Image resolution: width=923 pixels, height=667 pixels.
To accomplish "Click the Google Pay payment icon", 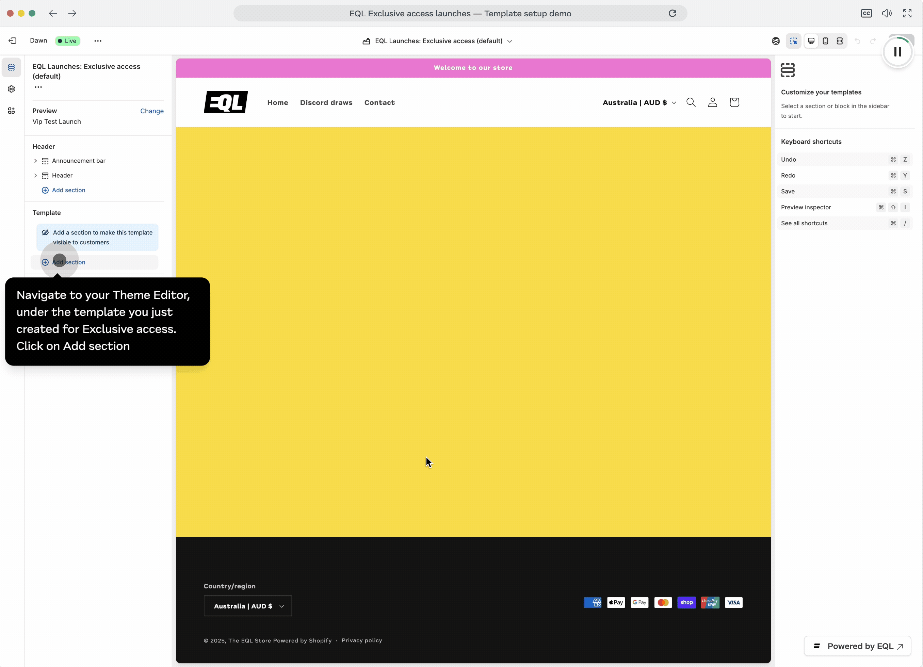I will click(639, 603).
